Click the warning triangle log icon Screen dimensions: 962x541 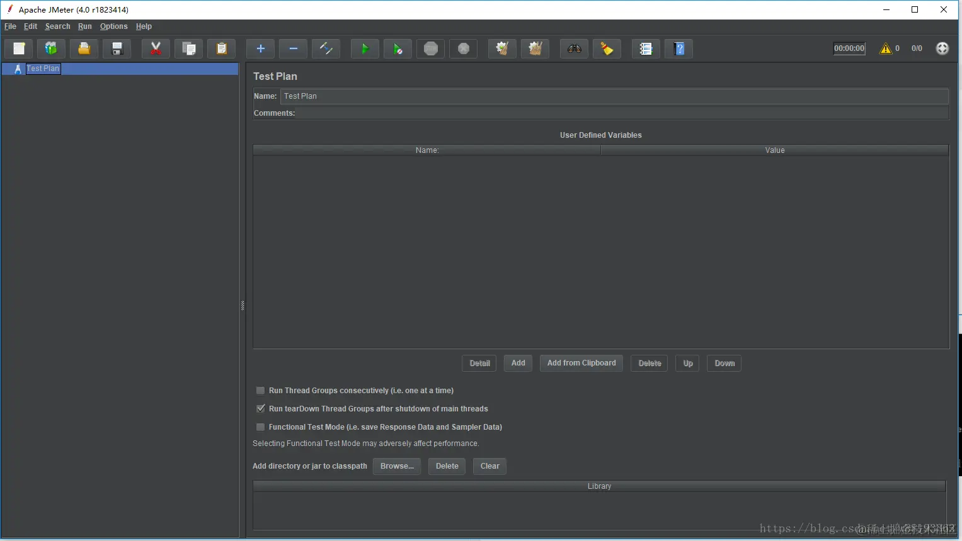(x=886, y=48)
